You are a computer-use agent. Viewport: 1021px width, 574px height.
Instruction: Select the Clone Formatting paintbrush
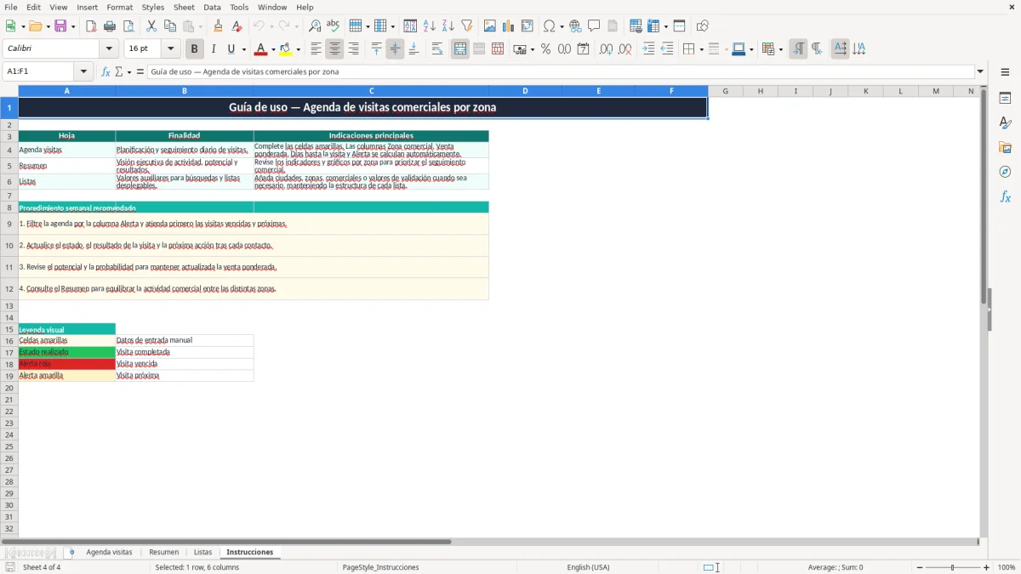(218, 26)
